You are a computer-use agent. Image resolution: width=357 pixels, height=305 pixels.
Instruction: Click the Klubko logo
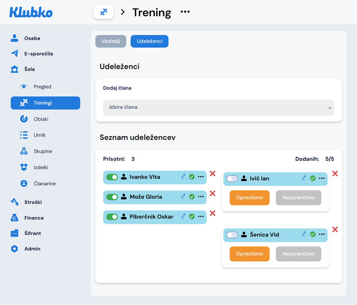(x=31, y=13)
